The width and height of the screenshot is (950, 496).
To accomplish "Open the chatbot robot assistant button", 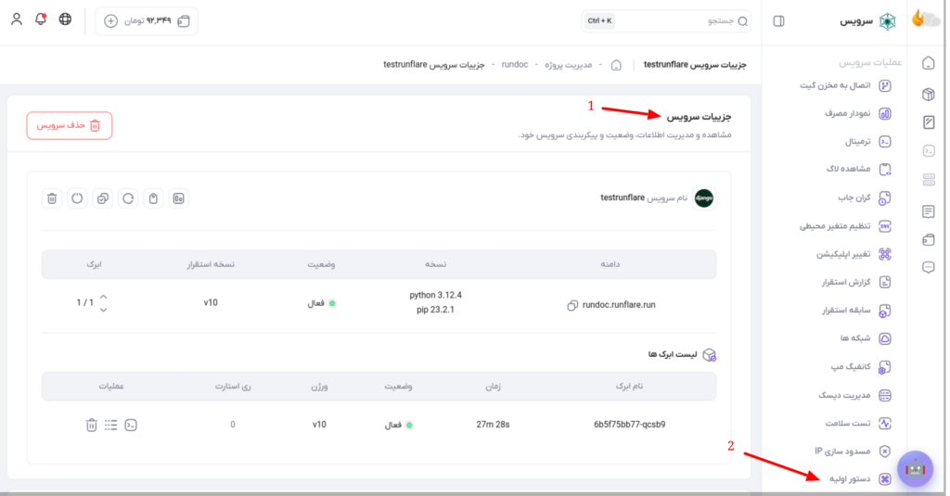I will (x=915, y=469).
